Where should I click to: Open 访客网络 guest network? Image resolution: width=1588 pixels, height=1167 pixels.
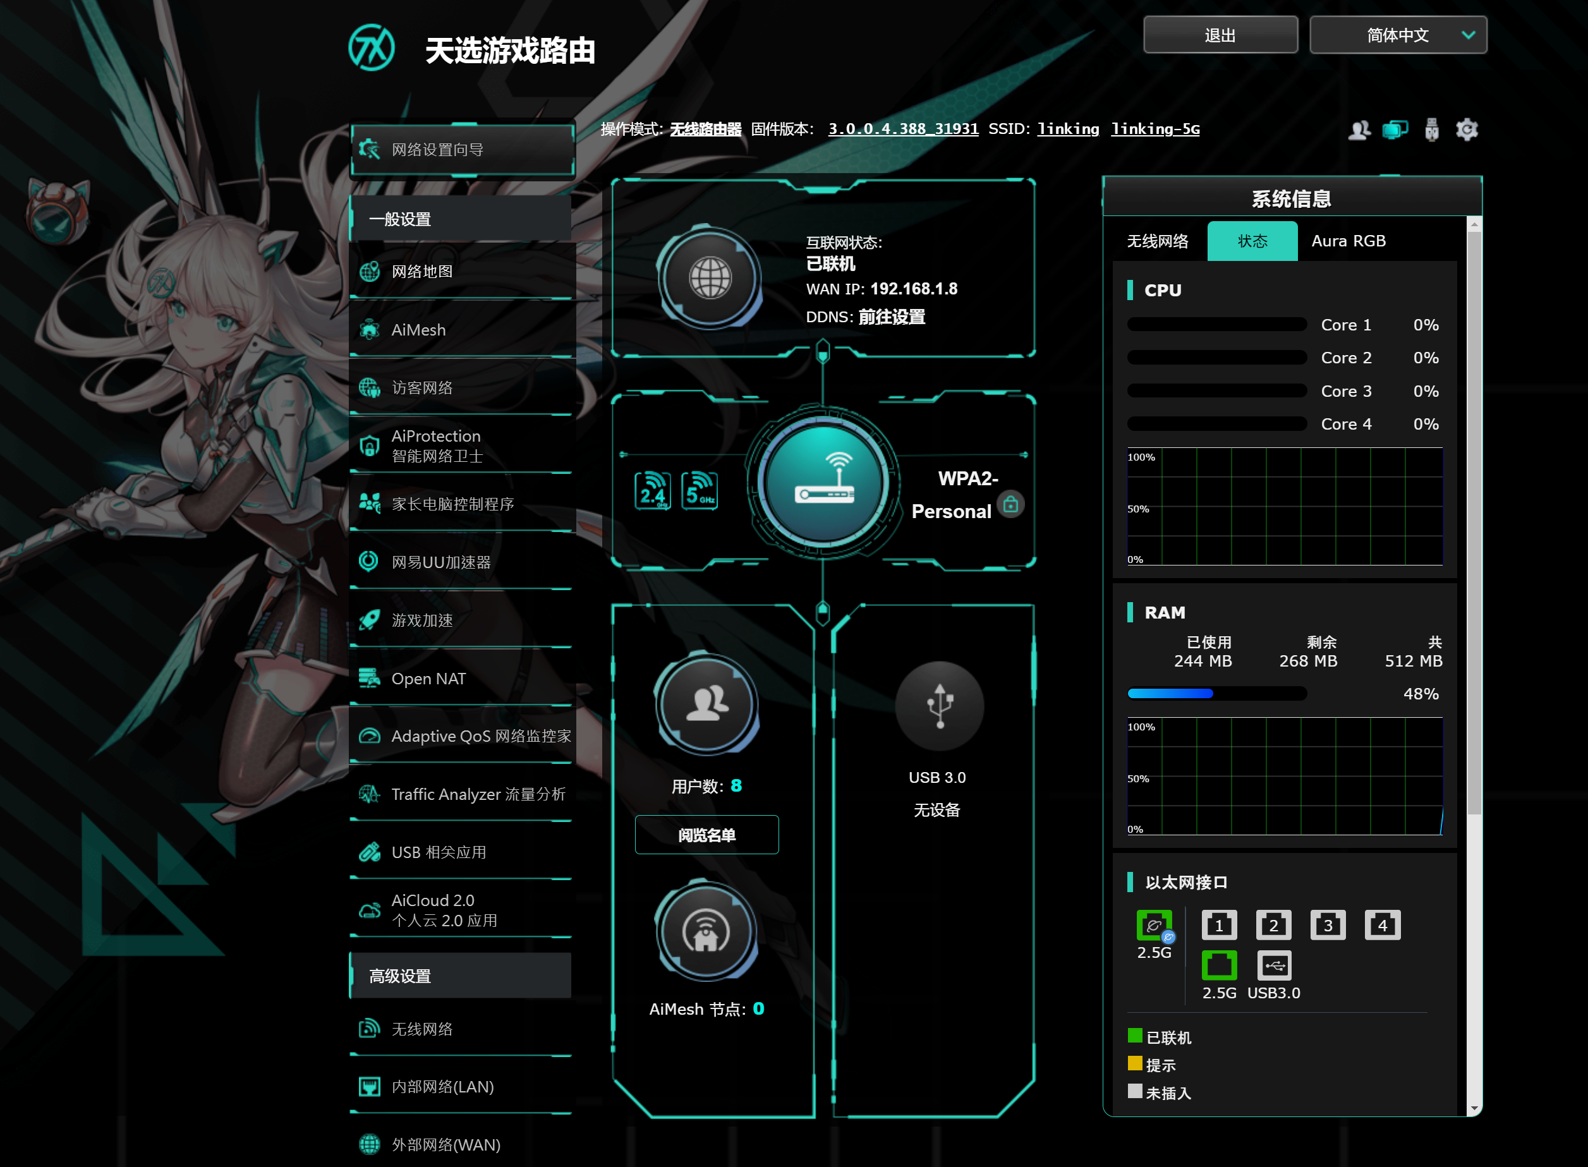[x=463, y=388]
